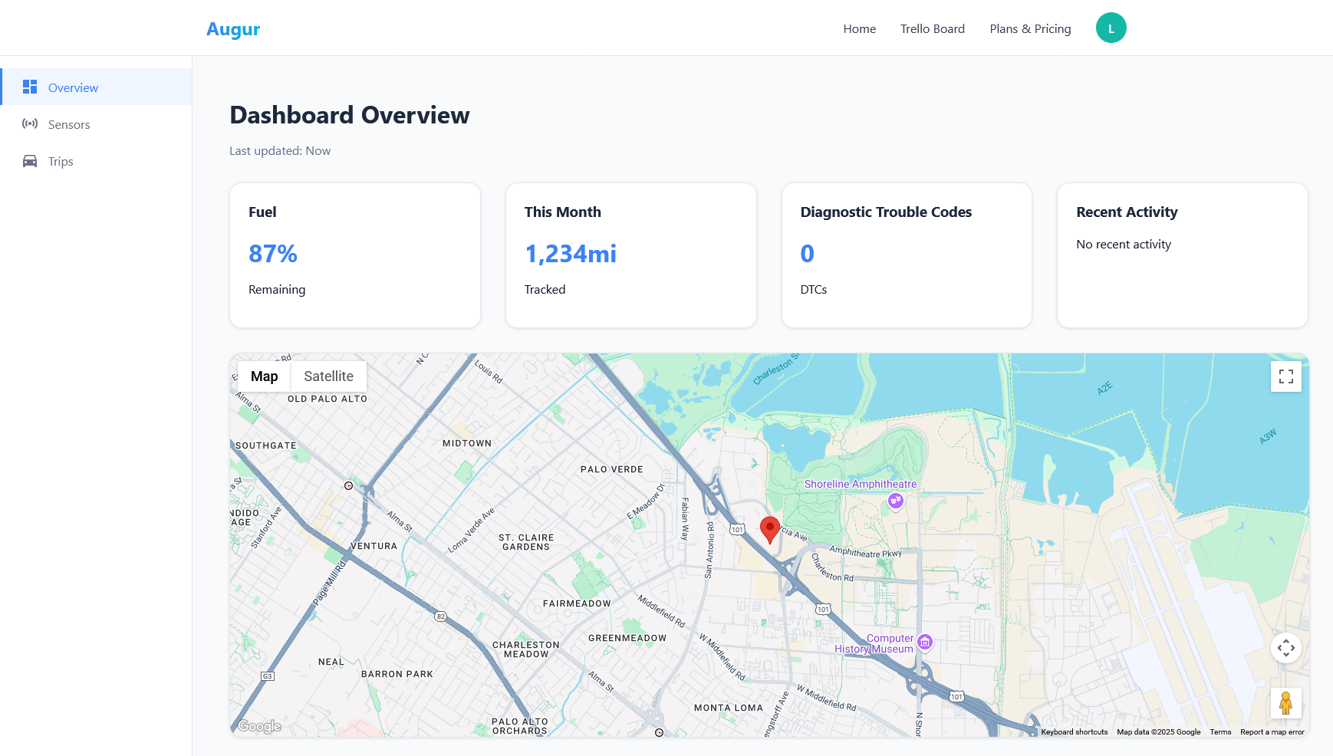The width and height of the screenshot is (1333, 756).
Task: Click the 'Computer History Museum' map label
Action: 874,643
